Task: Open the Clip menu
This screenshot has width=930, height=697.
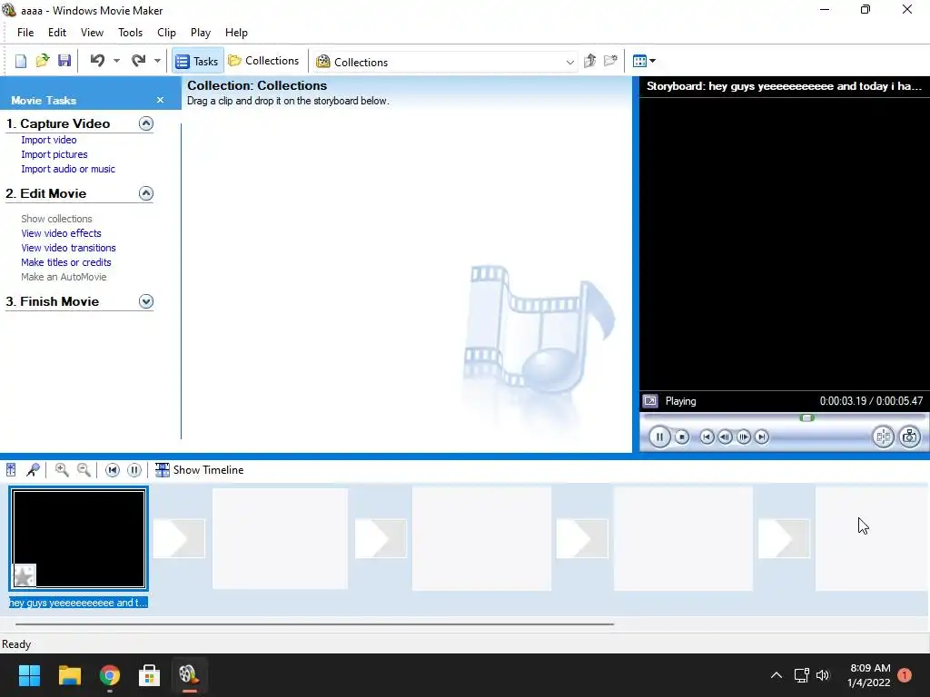Action: coord(167,33)
